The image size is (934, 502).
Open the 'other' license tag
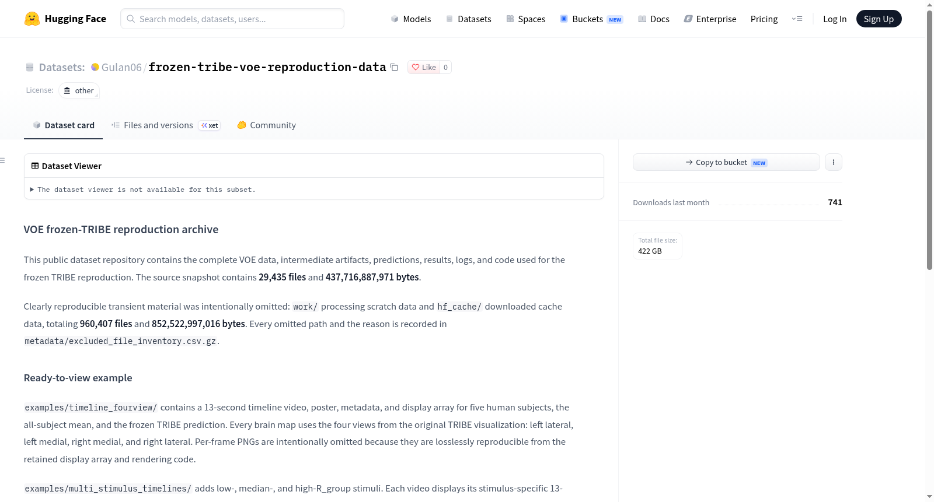point(79,90)
